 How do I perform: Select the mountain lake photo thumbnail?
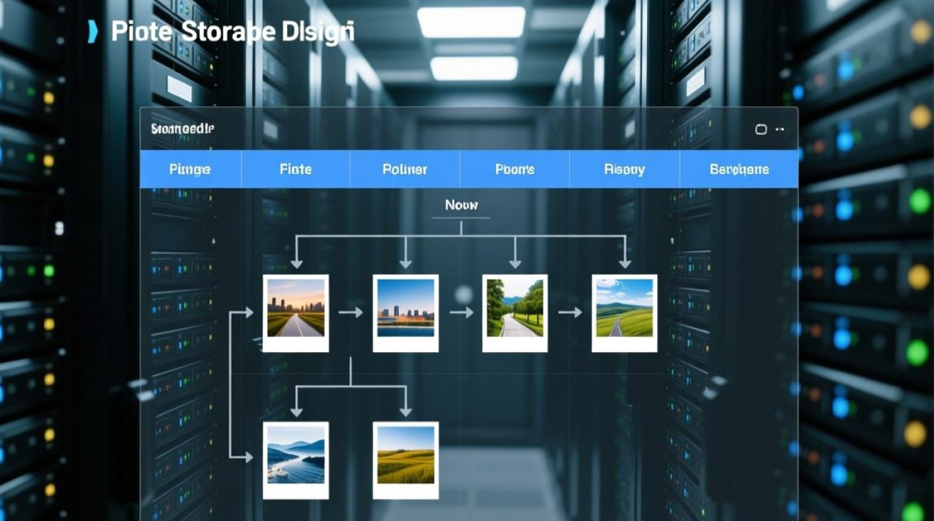(295, 460)
